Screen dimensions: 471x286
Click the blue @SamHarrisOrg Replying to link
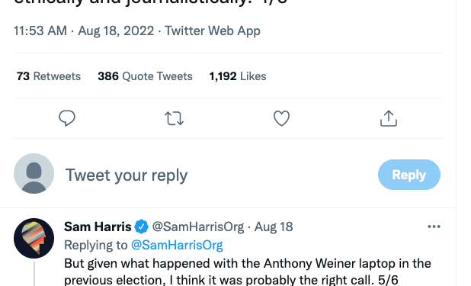coord(177,245)
